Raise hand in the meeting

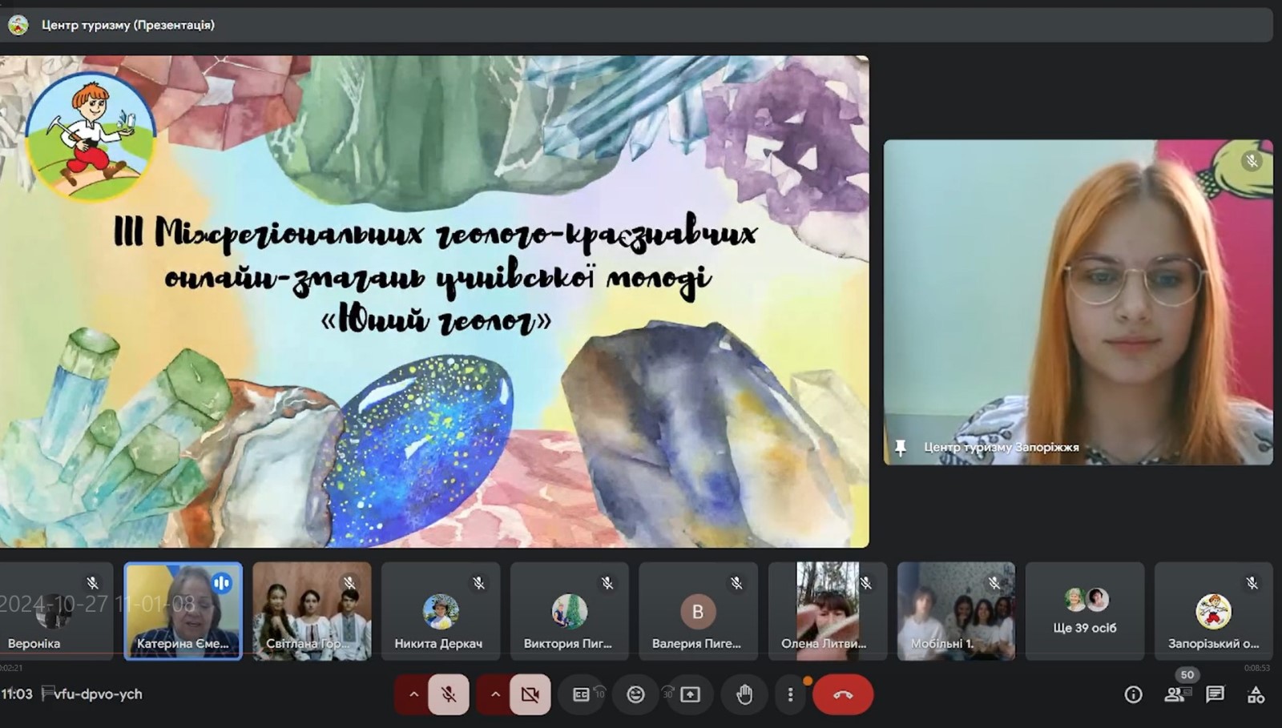tap(744, 694)
